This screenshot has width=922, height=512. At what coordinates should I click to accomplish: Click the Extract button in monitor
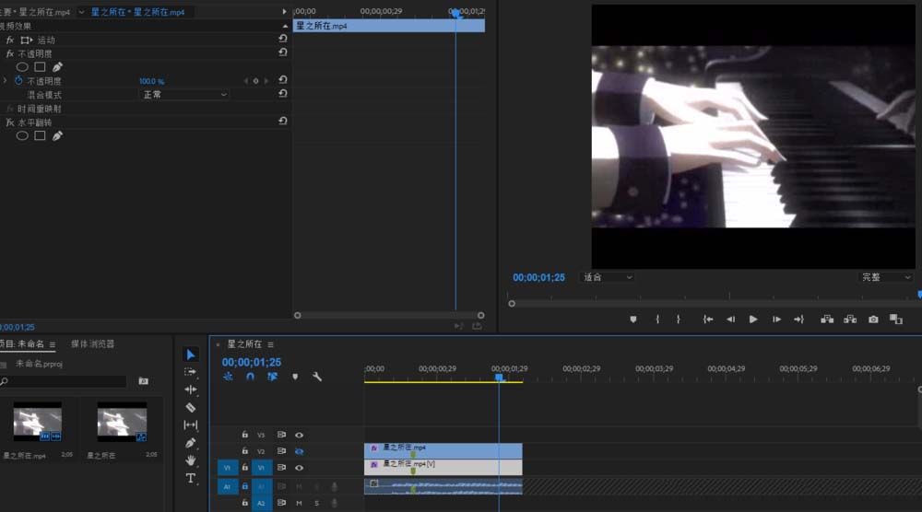pyautogui.click(x=850, y=320)
